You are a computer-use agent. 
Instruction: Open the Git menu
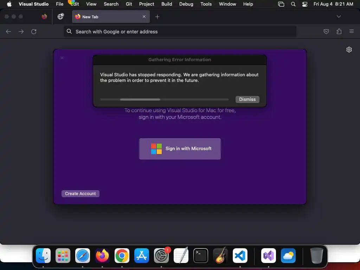point(129,4)
